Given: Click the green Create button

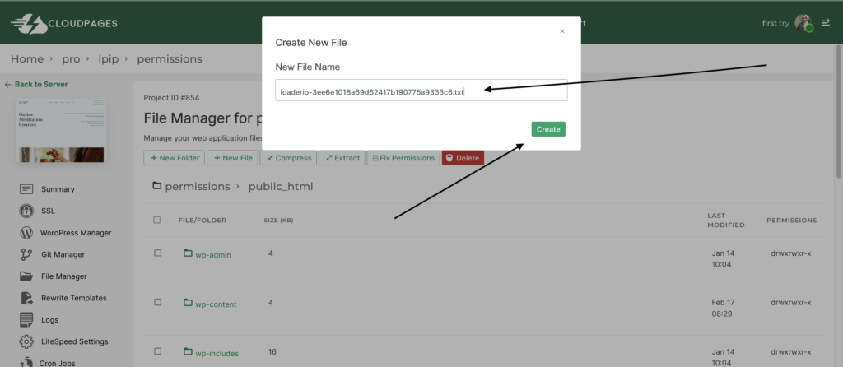Looking at the screenshot, I should click(x=548, y=129).
